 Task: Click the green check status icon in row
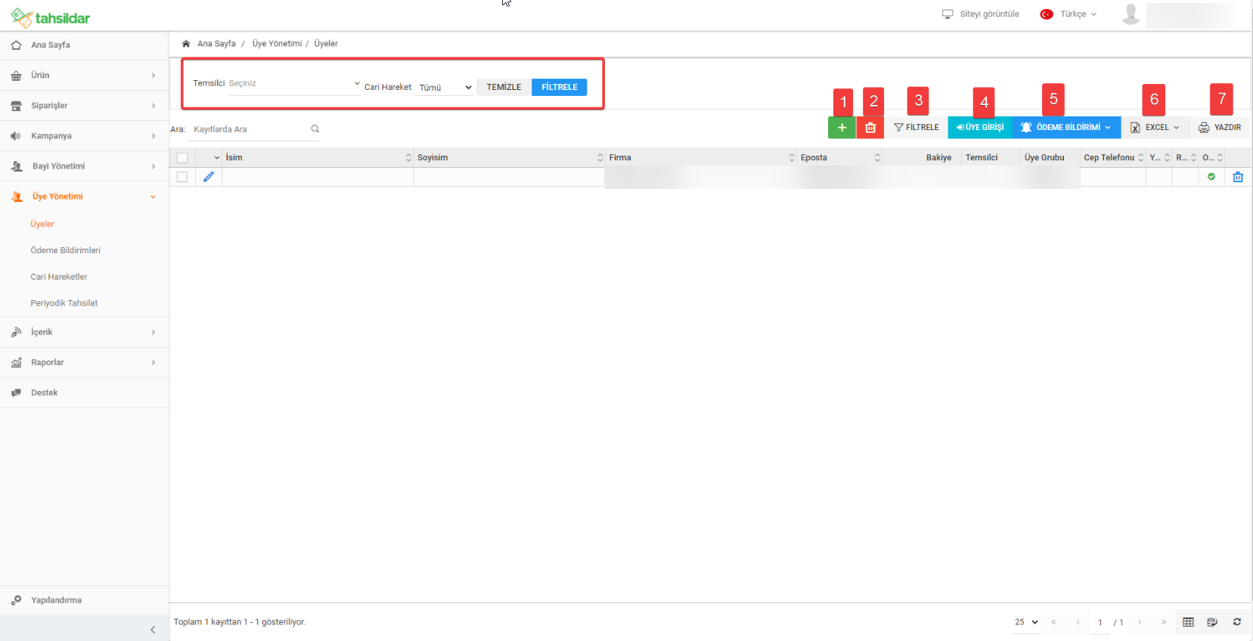point(1211,177)
